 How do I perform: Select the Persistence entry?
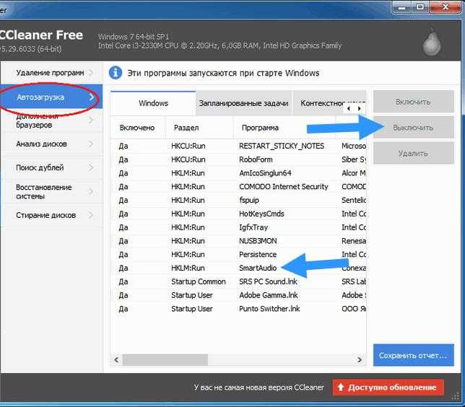(x=238, y=255)
